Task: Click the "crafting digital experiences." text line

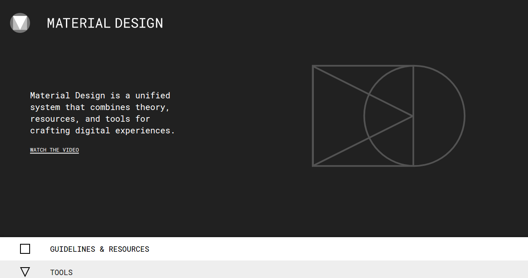Action: 103,130
